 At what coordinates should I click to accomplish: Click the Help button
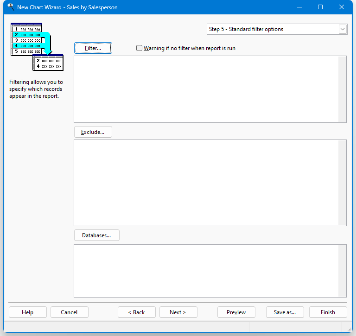coord(27,312)
